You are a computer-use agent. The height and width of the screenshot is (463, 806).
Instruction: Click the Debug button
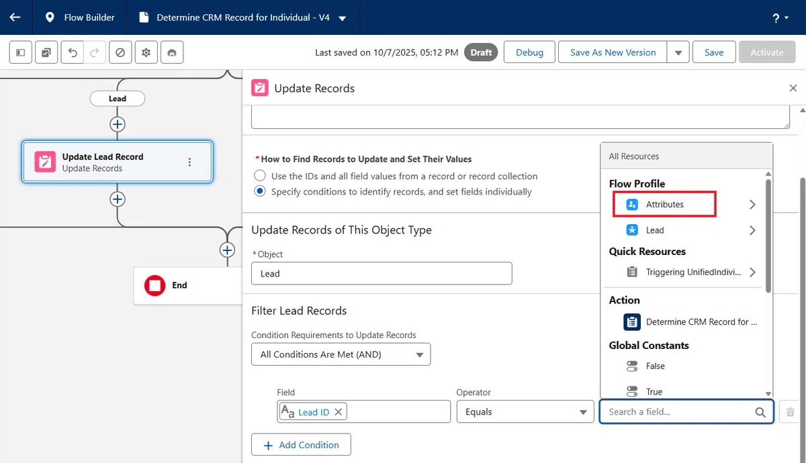tap(529, 52)
